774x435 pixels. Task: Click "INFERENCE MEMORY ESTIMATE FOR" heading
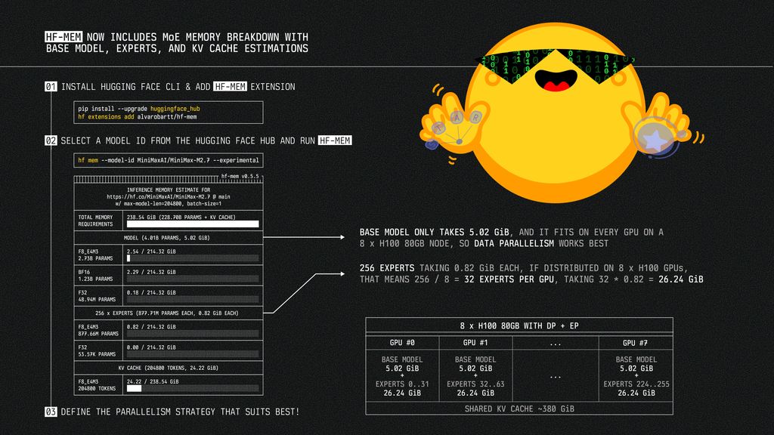tap(169, 190)
